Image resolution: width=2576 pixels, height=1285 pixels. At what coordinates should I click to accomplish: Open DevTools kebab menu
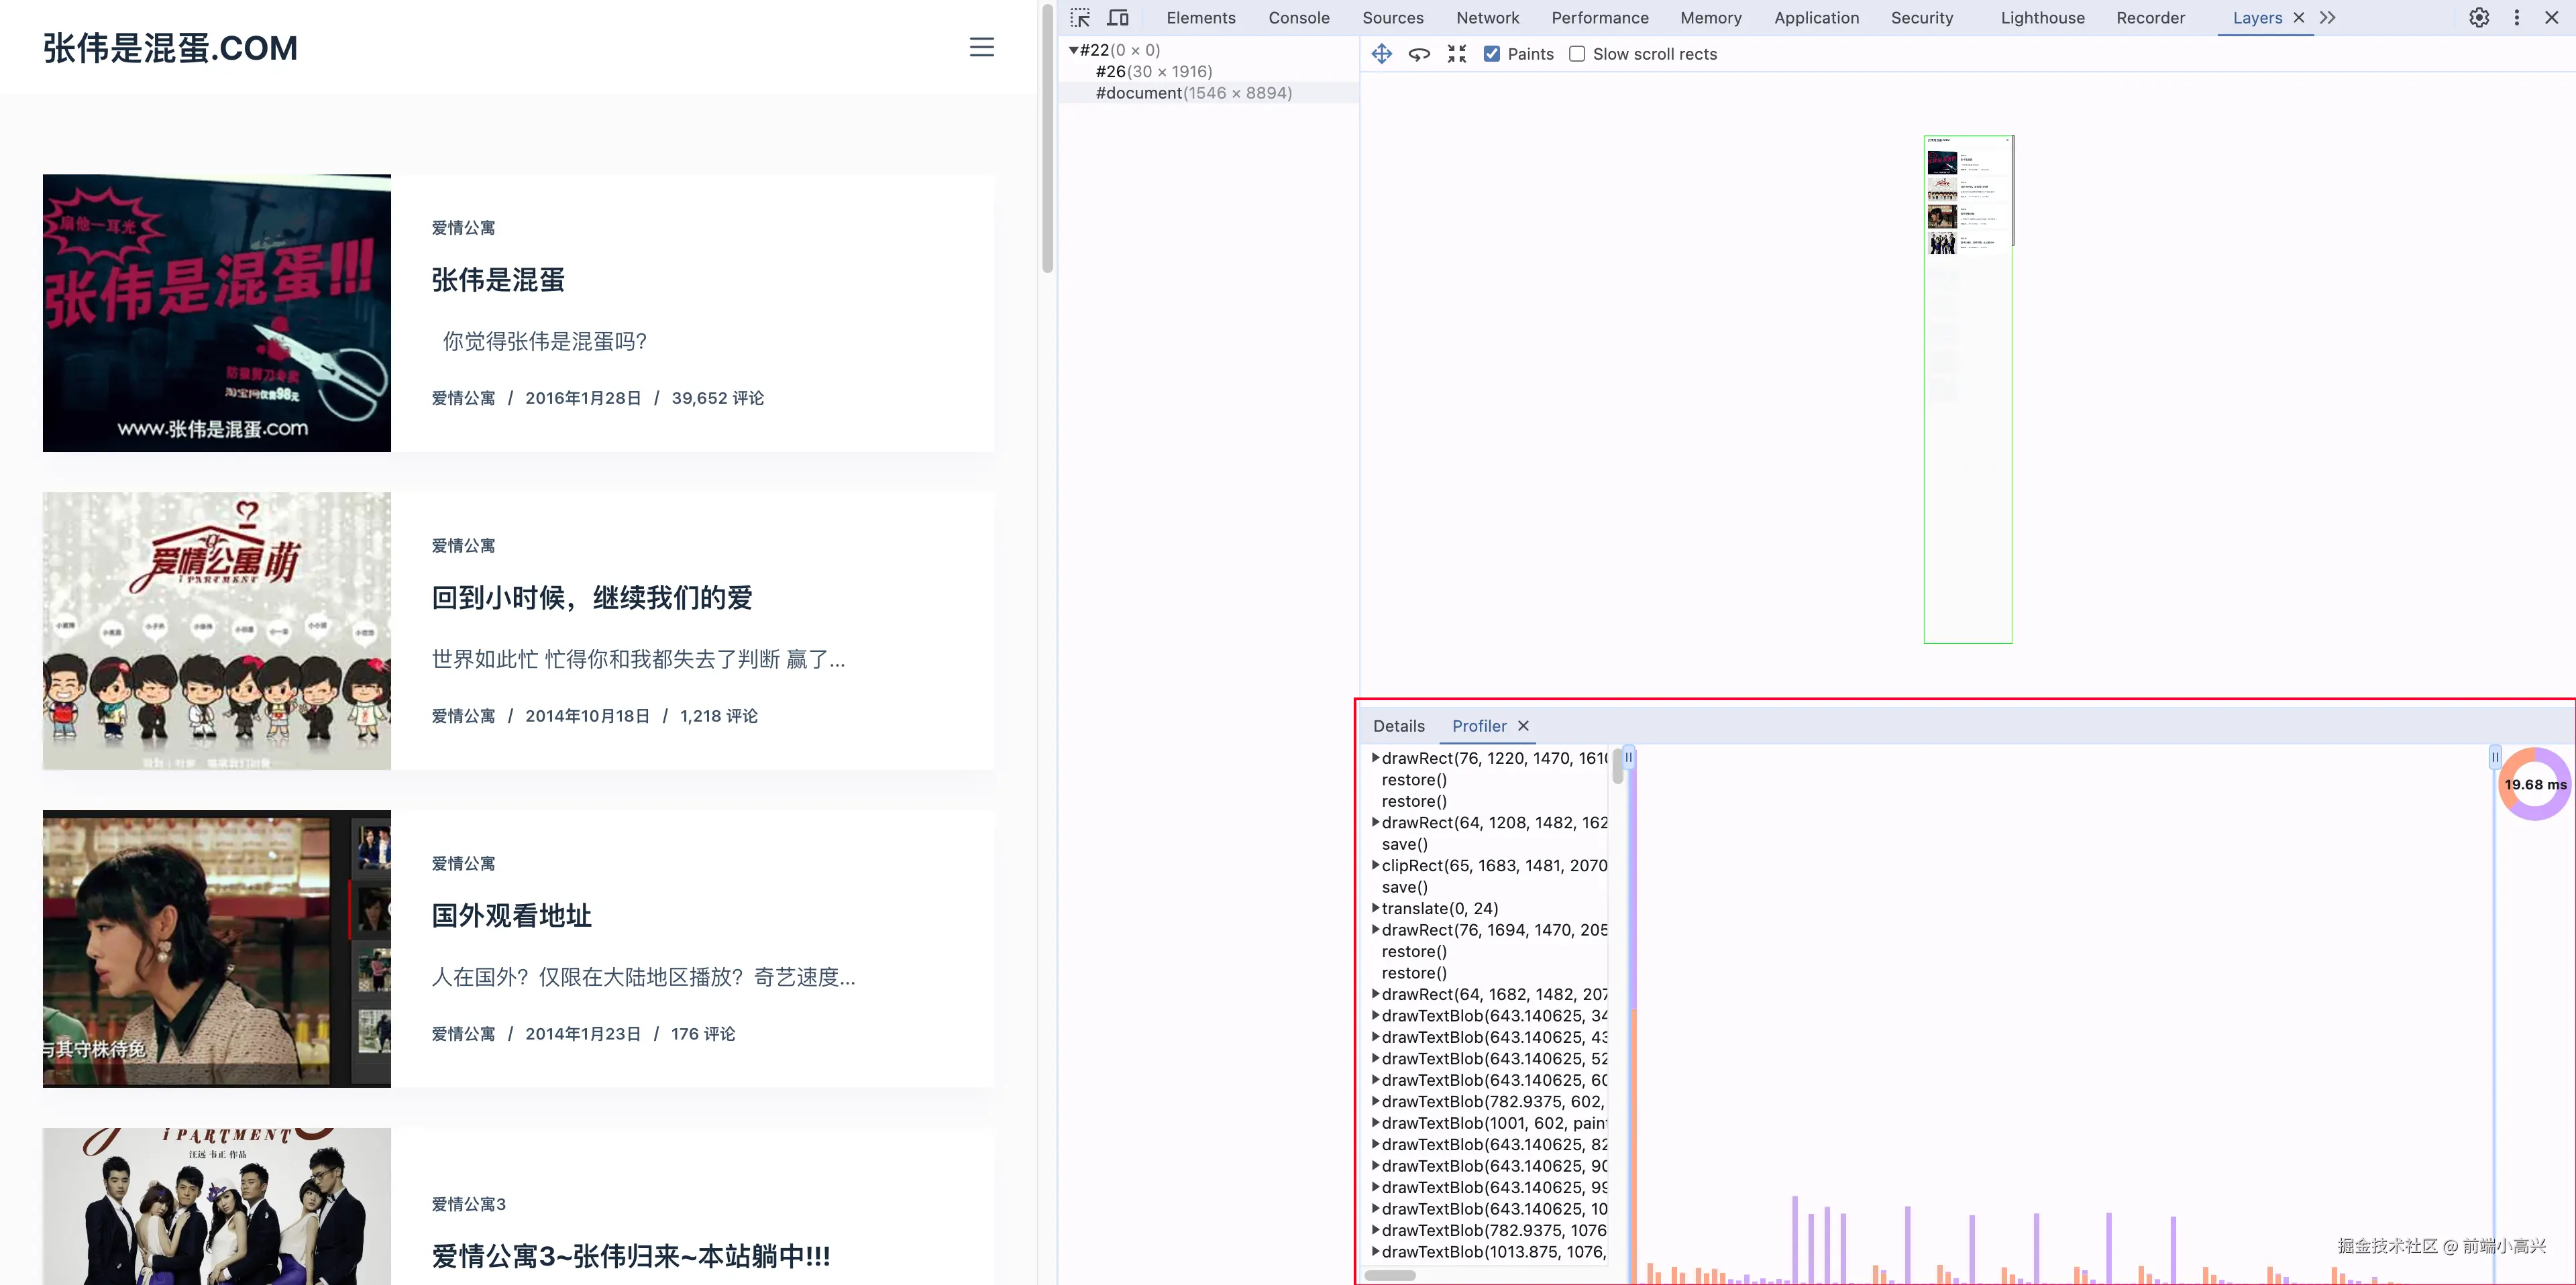pyautogui.click(x=2517, y=18)
